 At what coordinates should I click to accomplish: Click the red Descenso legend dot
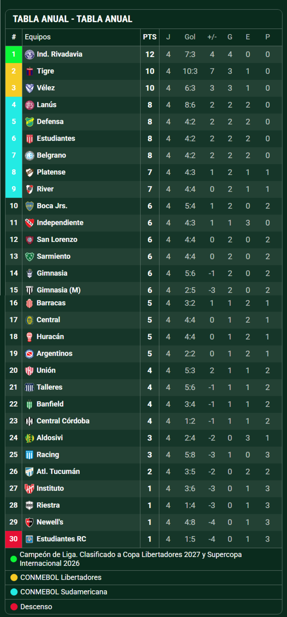(14, 607)
